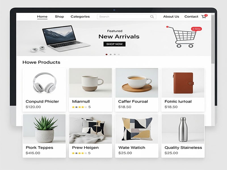
Task: Click the magnifier icon in search box
Action: (x=152, y=17)
